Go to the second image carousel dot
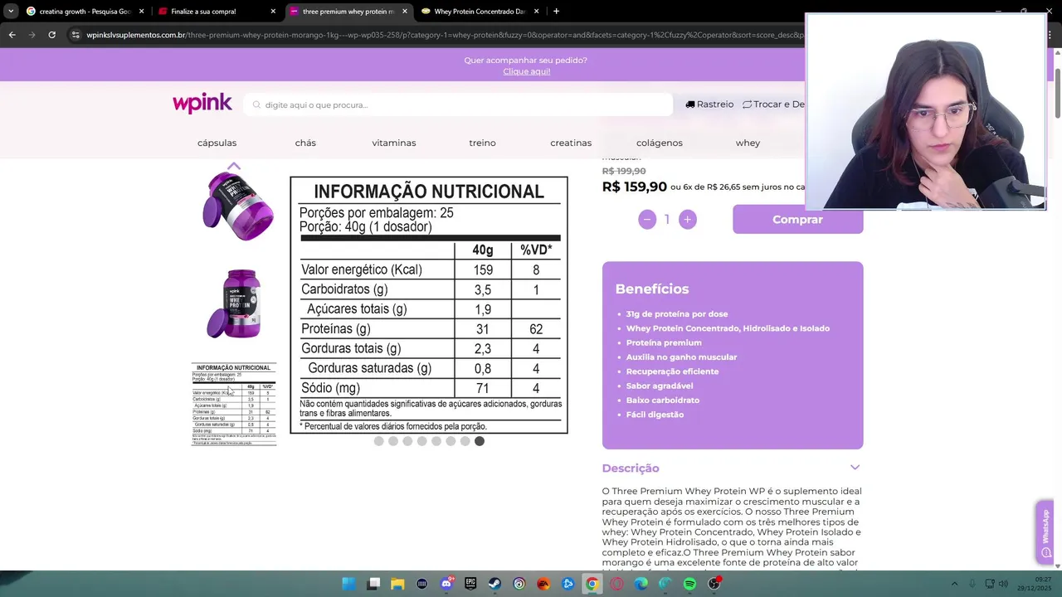The height and width of the screenshot is (597, 1062). pos(393,441)
